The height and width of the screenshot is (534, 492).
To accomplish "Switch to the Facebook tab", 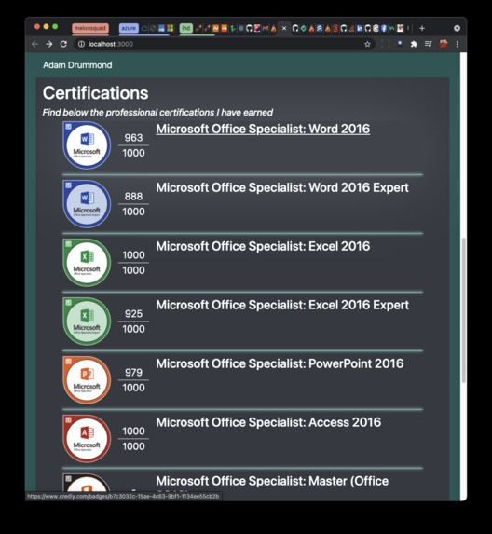I will 384,28.
